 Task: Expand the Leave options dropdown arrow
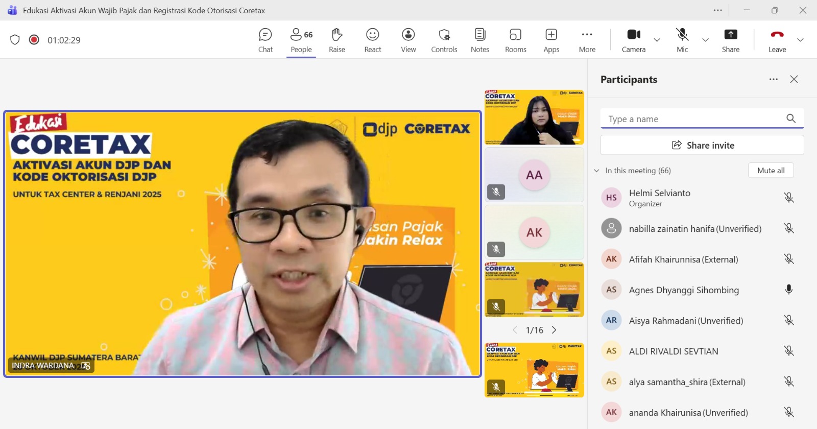pos(800,40)
